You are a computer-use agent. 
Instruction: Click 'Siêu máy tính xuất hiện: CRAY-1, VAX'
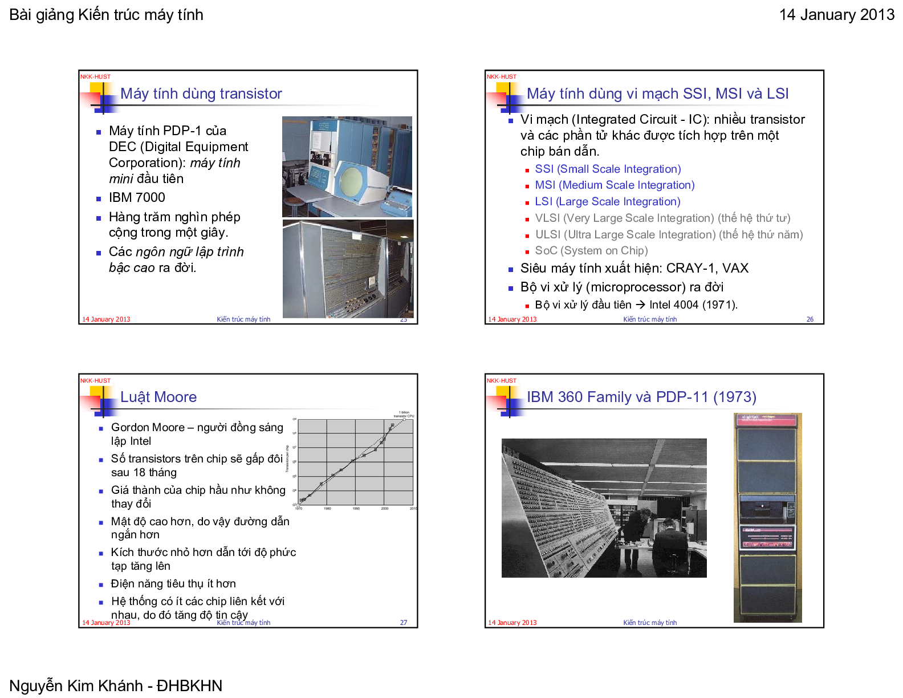coord(634,268)
